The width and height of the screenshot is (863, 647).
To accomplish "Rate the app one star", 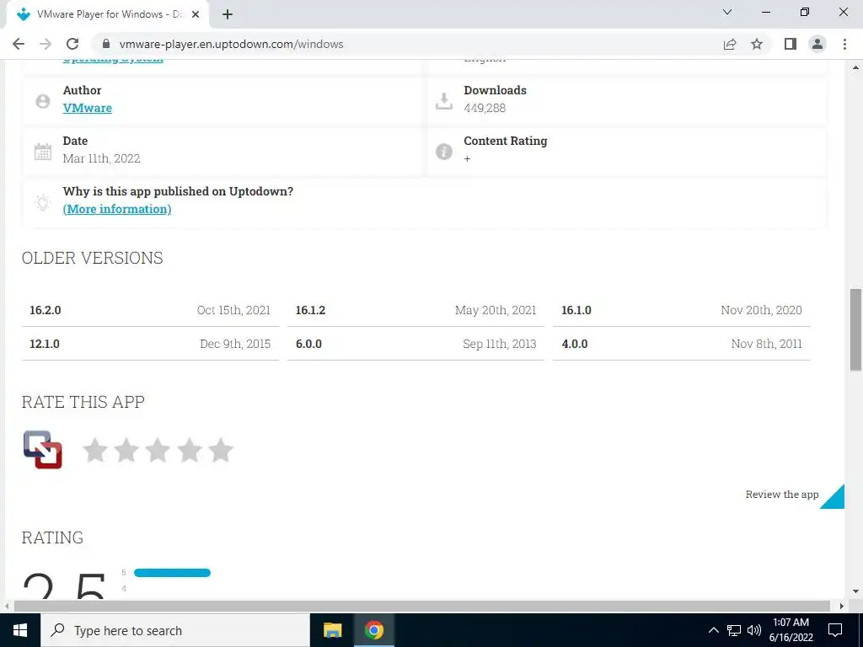I will coord(95,450).
